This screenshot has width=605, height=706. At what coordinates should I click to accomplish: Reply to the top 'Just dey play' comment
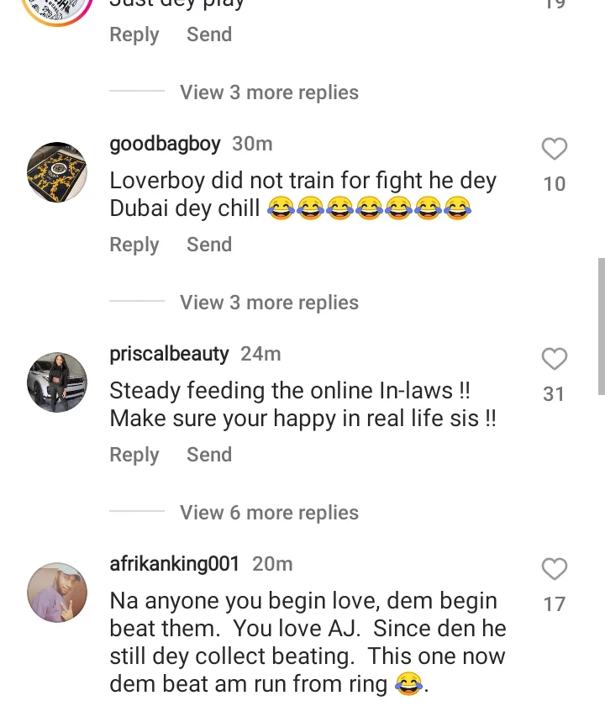(x=134, y=34)
